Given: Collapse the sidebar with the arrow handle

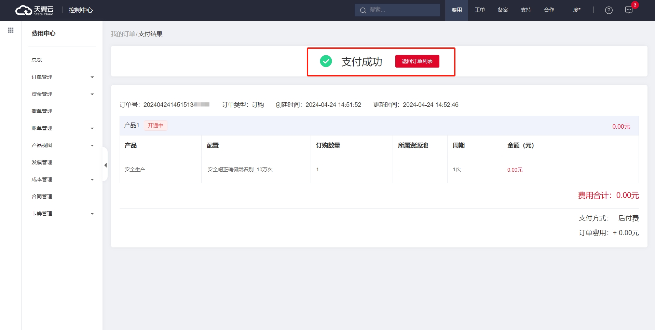Looking at the screenshot, I should [x=105, y=165].
